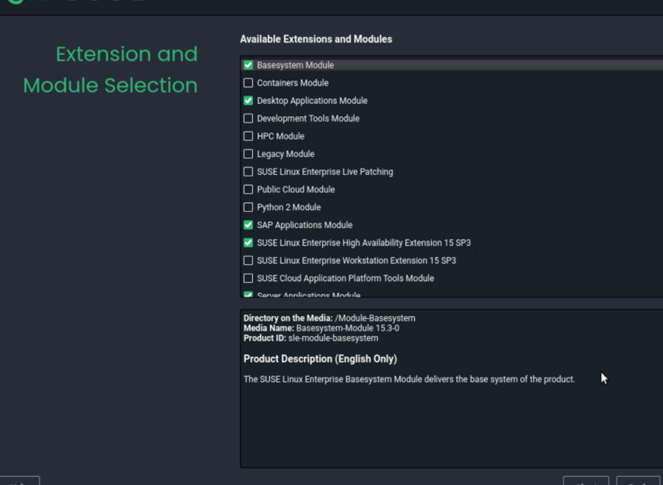The width and height of the screenshot is (663, 485).
Task: Uncheck the Basesystem Module checkbox
Action: pos(248,65)
